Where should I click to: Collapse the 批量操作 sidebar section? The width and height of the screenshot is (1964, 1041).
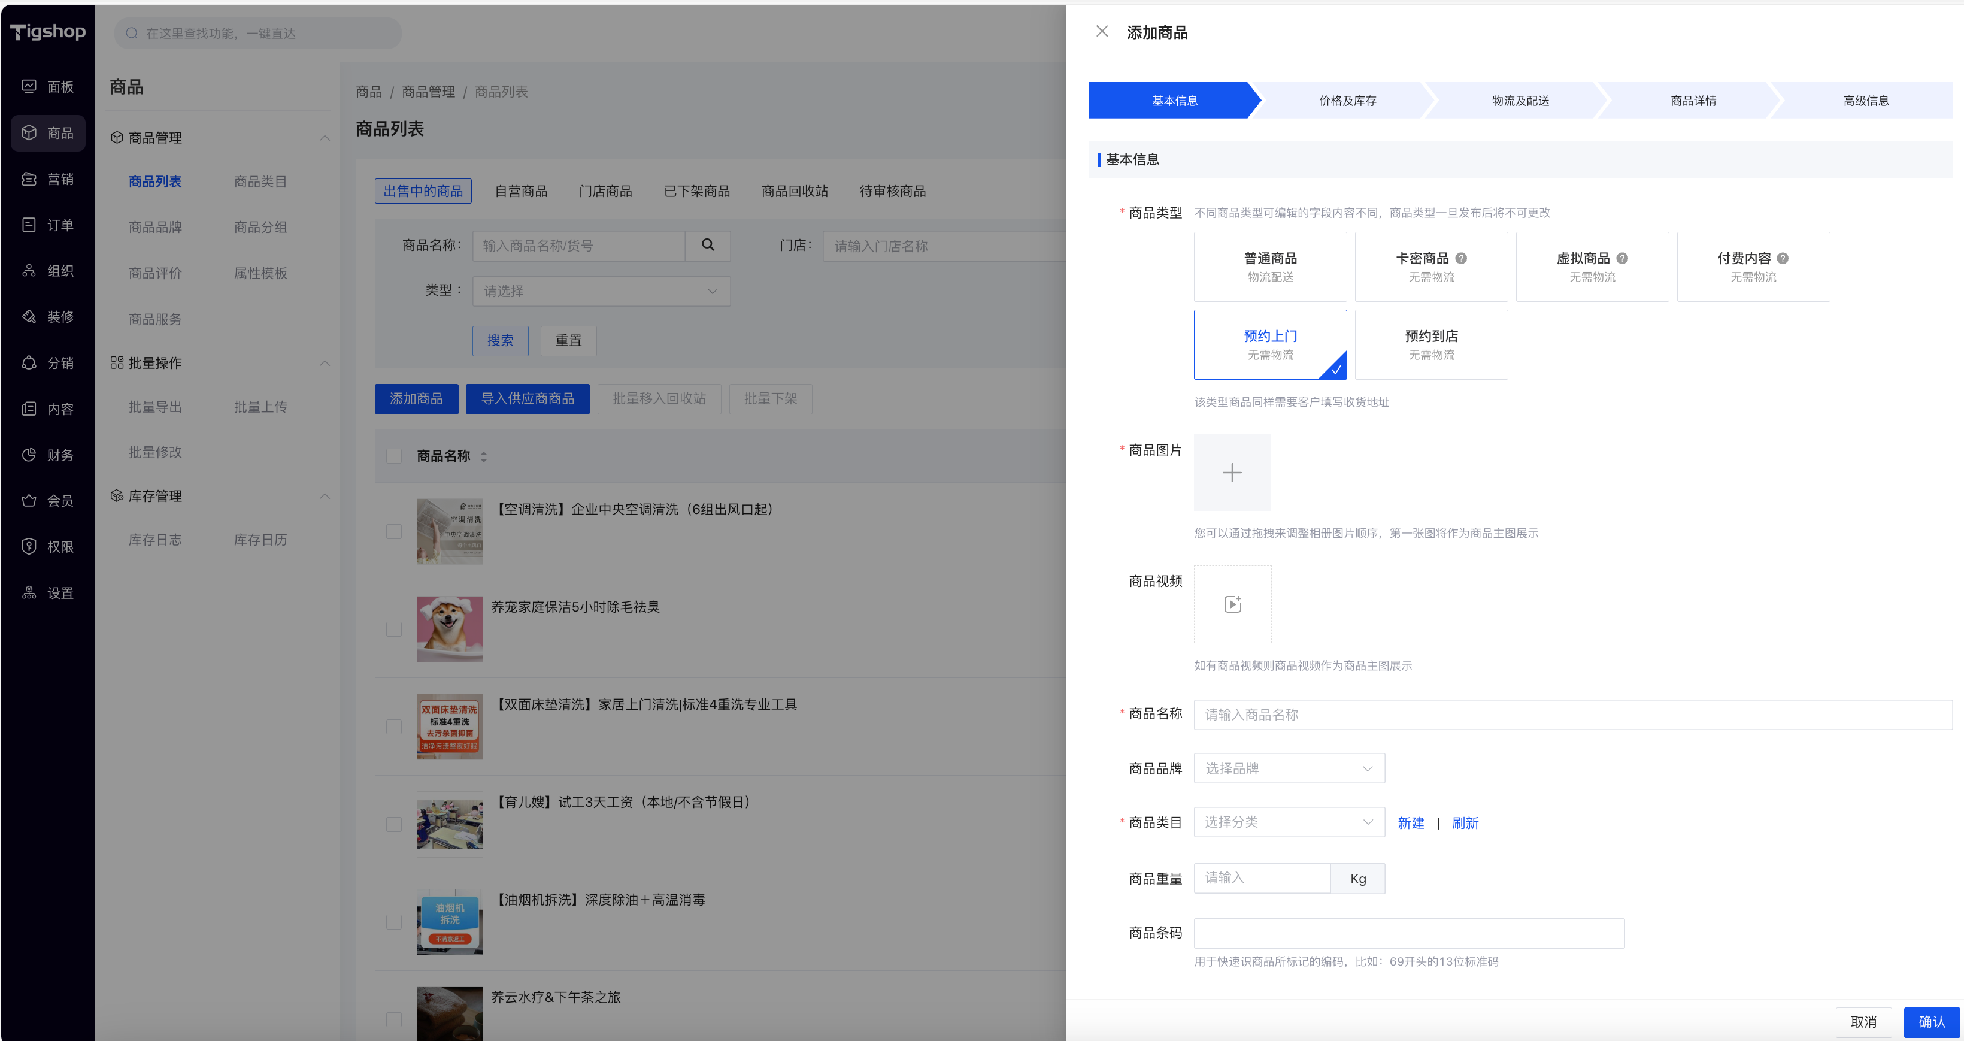click(x=325, y=363)
